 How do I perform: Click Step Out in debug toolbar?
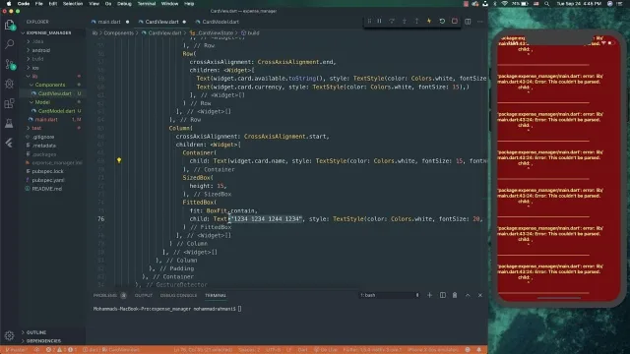tap(416, 21)
